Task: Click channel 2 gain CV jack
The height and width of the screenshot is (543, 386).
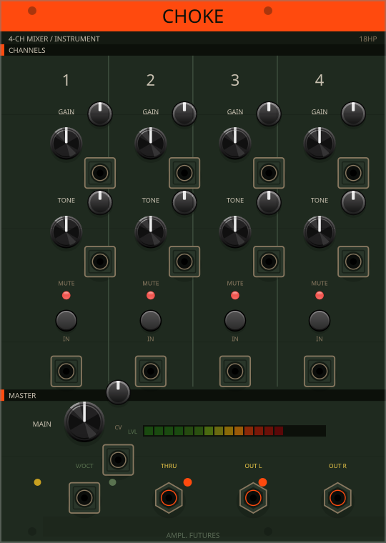Action: coord(184,173)
